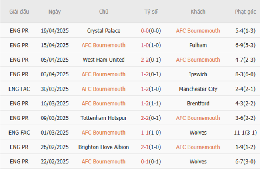Click Wolves in the 22/02/2025 match row
The width and height of the screenshot is (260, 169).
[198, 161]
